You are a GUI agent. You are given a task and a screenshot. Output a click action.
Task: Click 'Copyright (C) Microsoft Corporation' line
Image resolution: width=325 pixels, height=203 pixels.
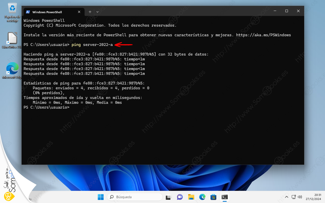point(100,25)
